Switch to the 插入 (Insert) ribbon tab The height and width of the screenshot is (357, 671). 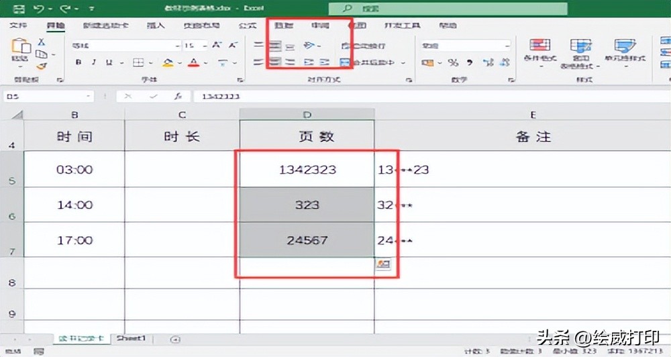[x=156, y=25]
